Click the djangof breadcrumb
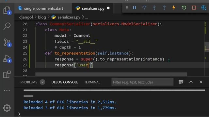Screen dimensions: 209x117 coord(26,17)
